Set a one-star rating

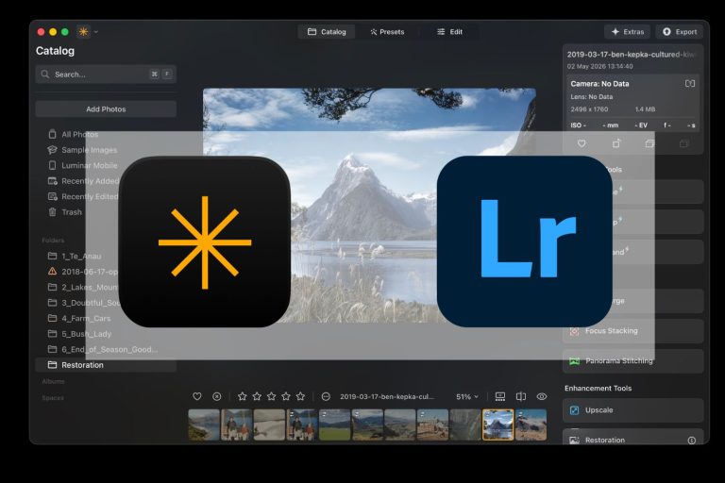click(x=242, y=396)
